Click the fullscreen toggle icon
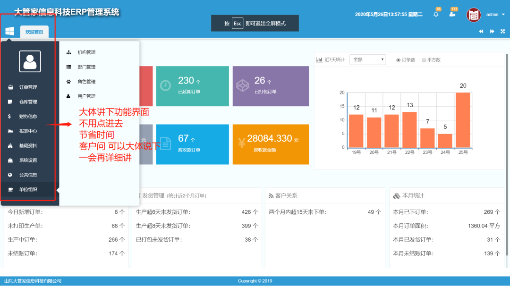The height and width of the screenshot is (287, 510). point(502,31)
